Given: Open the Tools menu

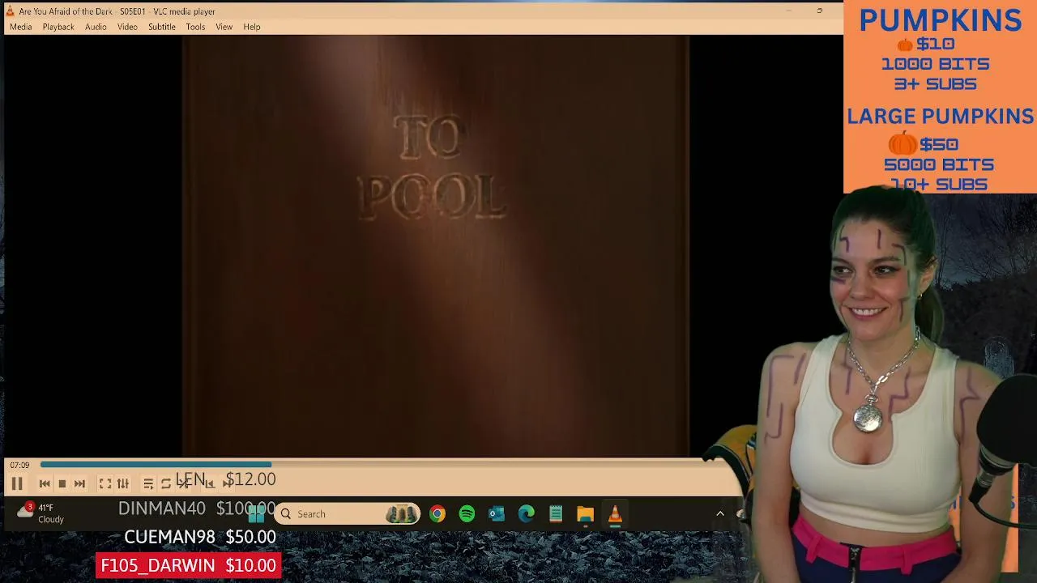Looking at the screenshot, I should coord(195,27).
